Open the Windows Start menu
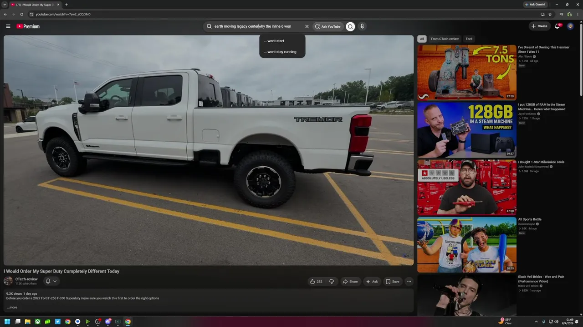The height and width of the screenshot is (327, 583). (7, 322)
